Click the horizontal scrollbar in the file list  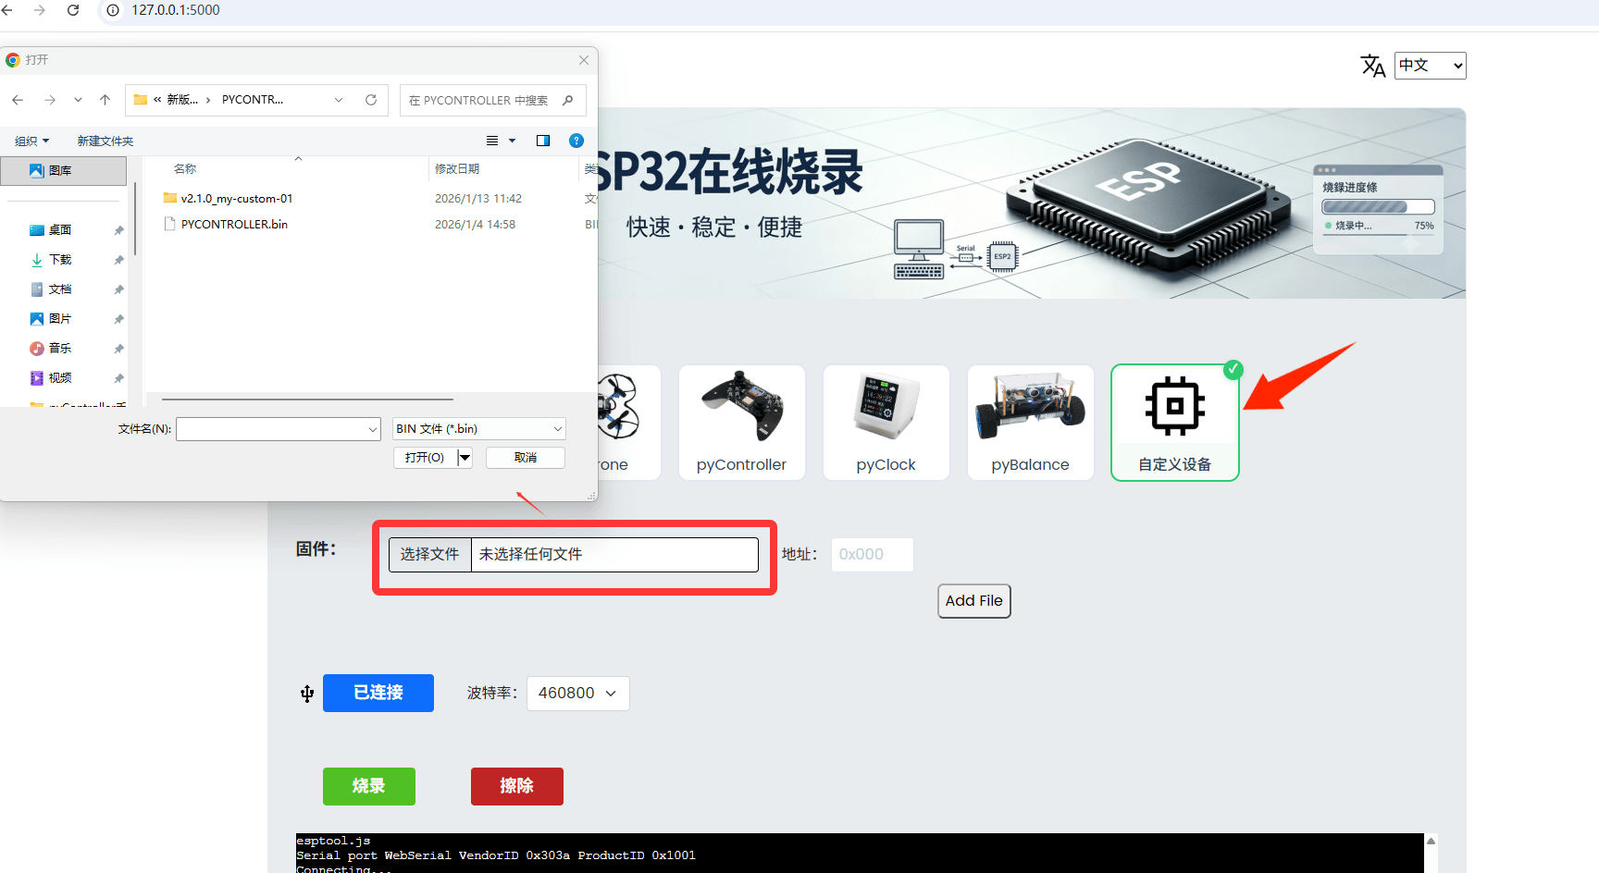[307, 400]
